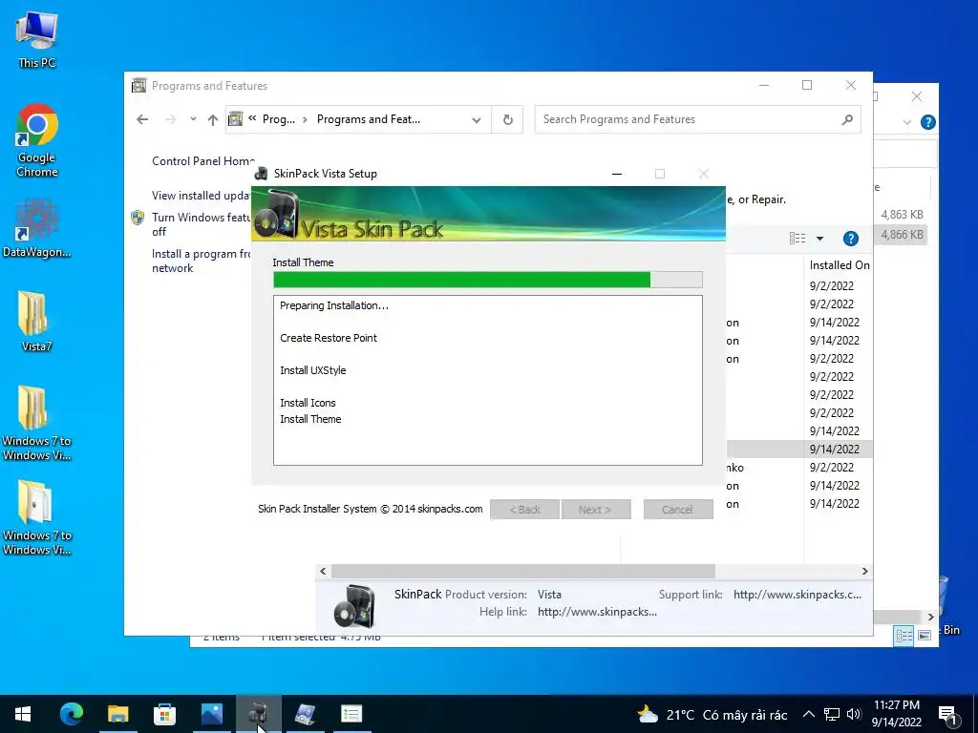This screenshot has width=978, height=733.
Task: Select the 4,866 KB file row in background window
Action: click(902, 235)
